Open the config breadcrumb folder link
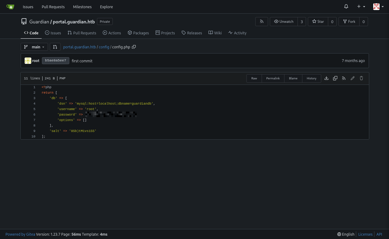The width and height of the screenshot is (389, 239). (x=104, y=47)
